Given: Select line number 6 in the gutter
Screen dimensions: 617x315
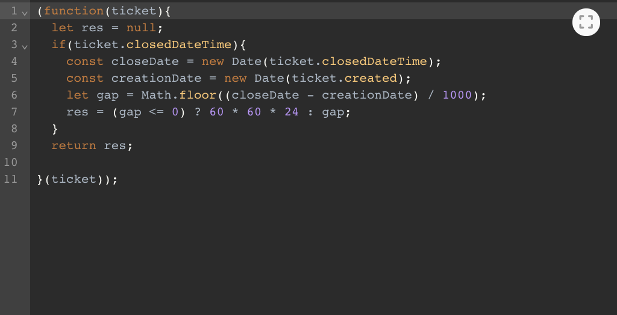Looking at the screenshot, I should [x=14, y=95].
